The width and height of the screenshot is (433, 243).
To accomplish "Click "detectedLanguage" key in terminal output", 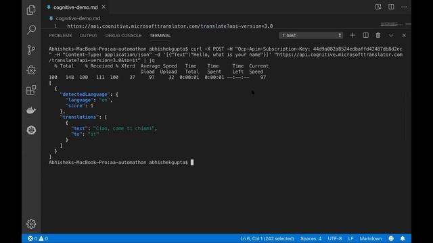I will (85, 94).
